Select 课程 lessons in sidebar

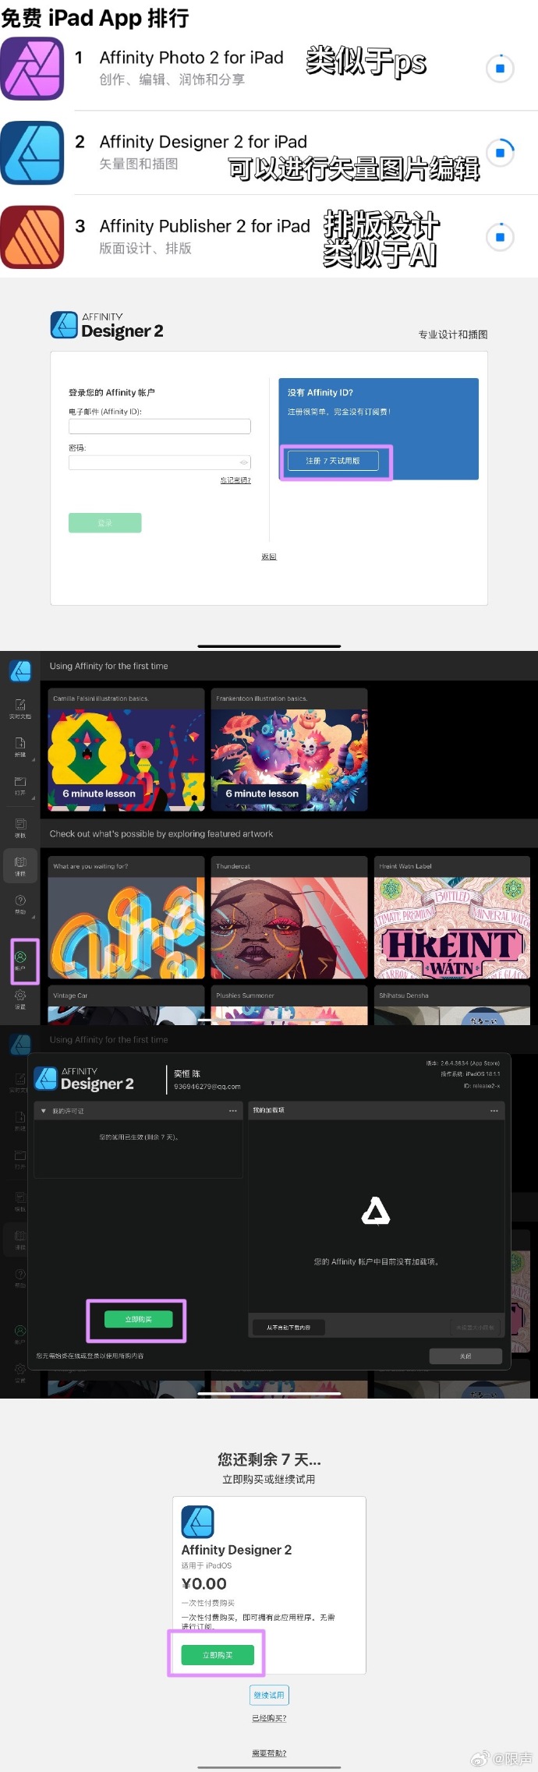pos(20,866)
